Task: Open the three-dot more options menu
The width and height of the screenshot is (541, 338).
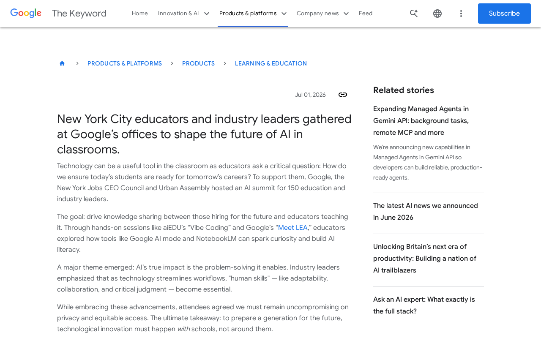Action: coord(461,14)
